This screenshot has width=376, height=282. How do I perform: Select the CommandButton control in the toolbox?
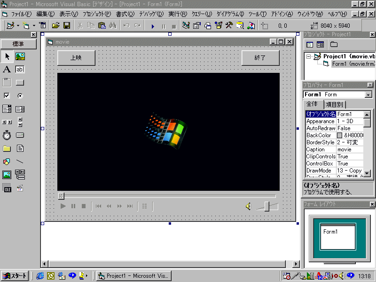click(x=20, y=83)
